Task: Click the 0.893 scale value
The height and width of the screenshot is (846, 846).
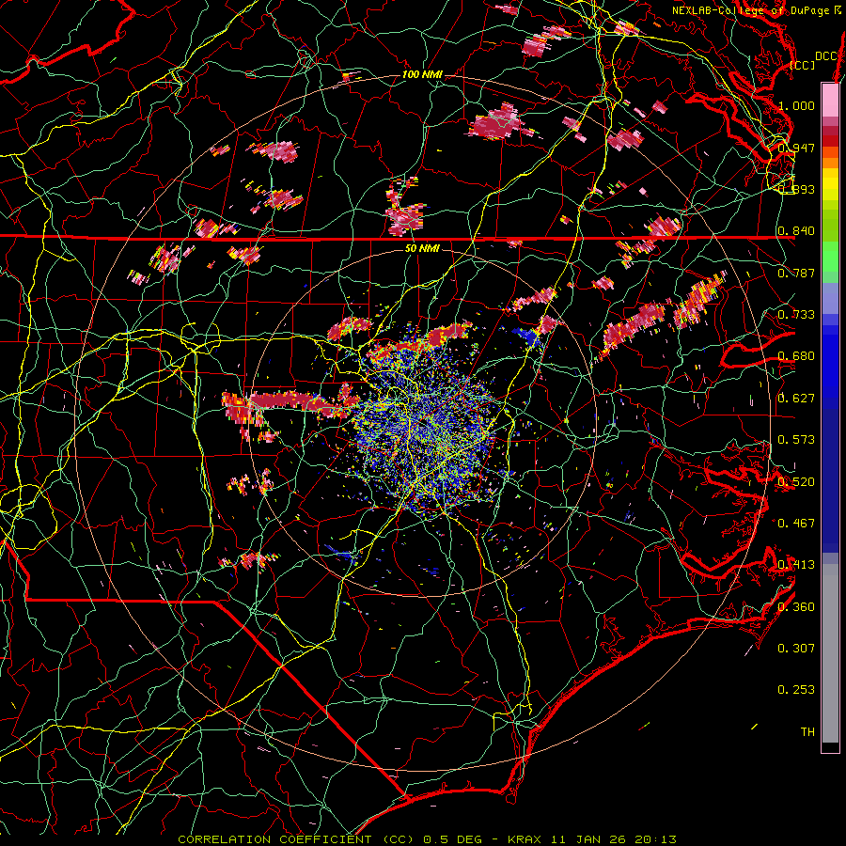Action: (796, 189)
